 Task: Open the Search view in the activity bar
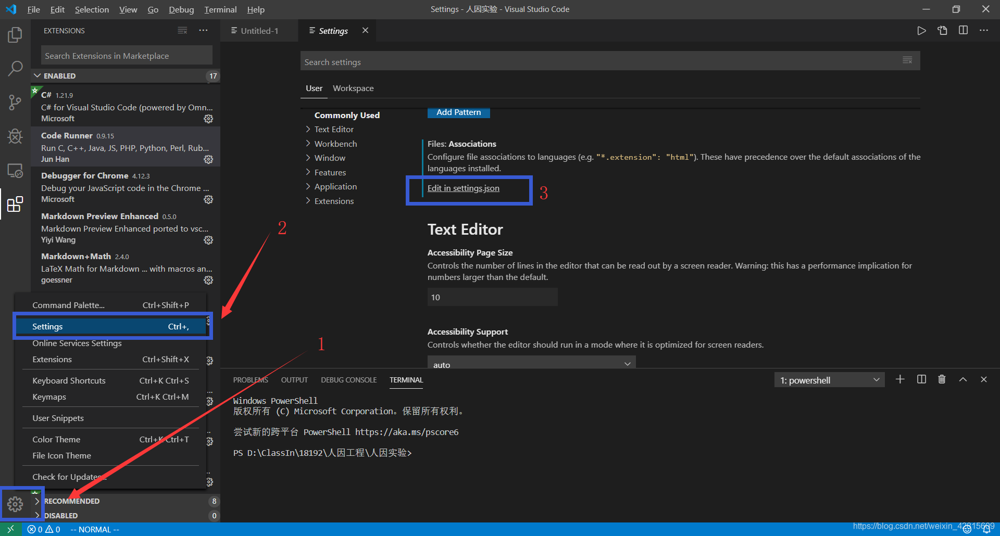click(x=15, y=68)
